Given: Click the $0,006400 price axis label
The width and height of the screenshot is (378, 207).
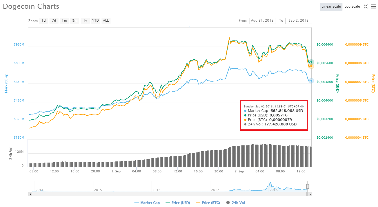Looking at the screenshot, I should coord(325,44).
